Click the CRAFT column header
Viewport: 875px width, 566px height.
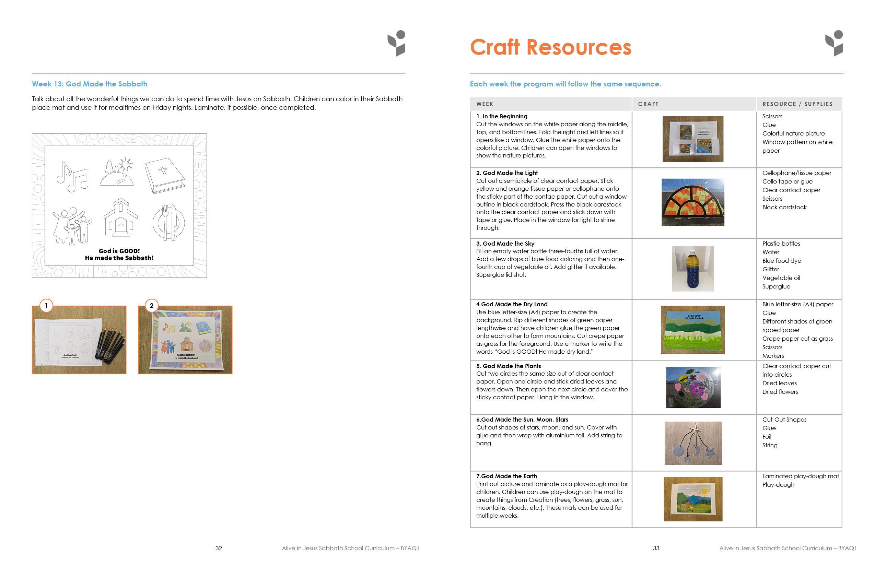(648, 104)
